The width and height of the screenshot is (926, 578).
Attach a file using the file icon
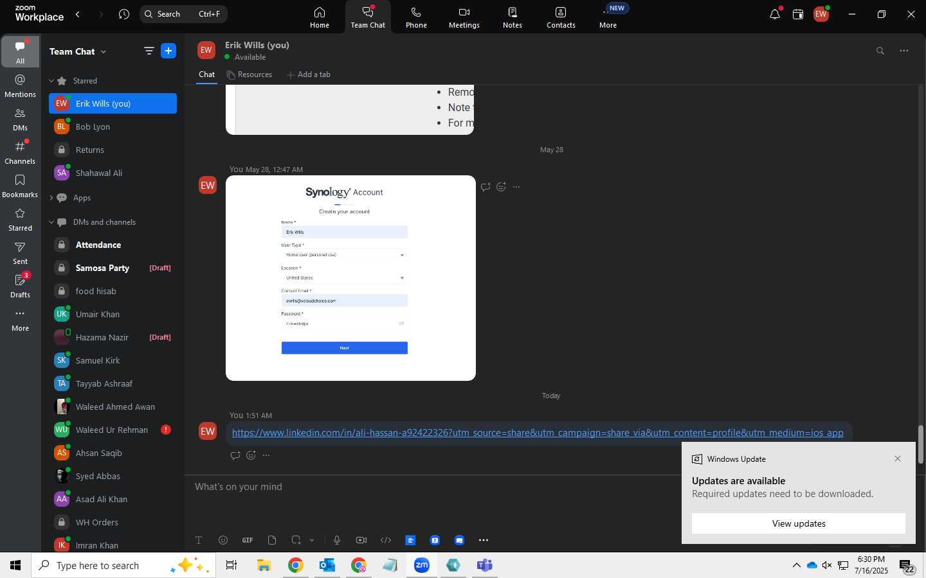pos(272,540)
